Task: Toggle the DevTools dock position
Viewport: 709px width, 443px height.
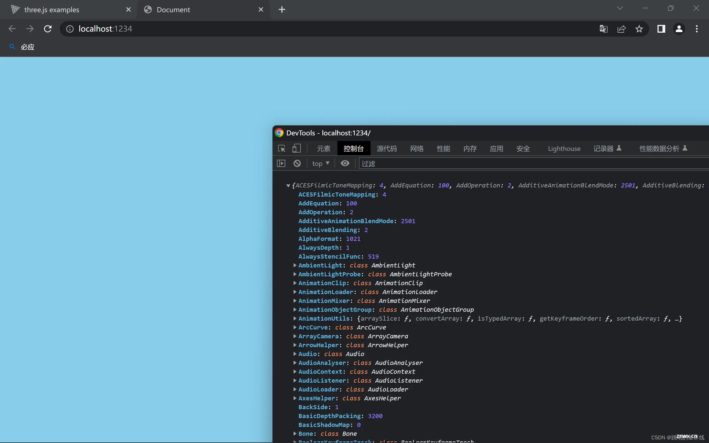Action: click(297, 148)
